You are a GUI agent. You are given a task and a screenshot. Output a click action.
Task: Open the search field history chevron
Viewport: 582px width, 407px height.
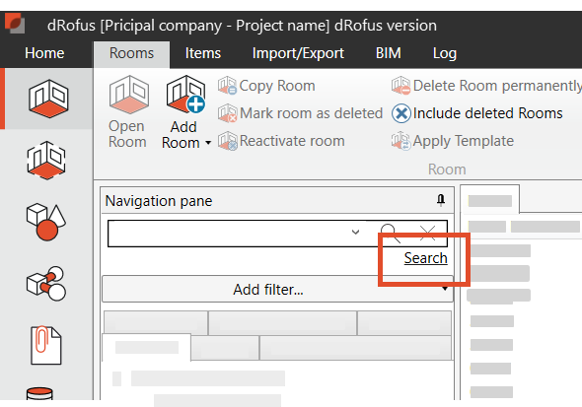pos(355,233)
